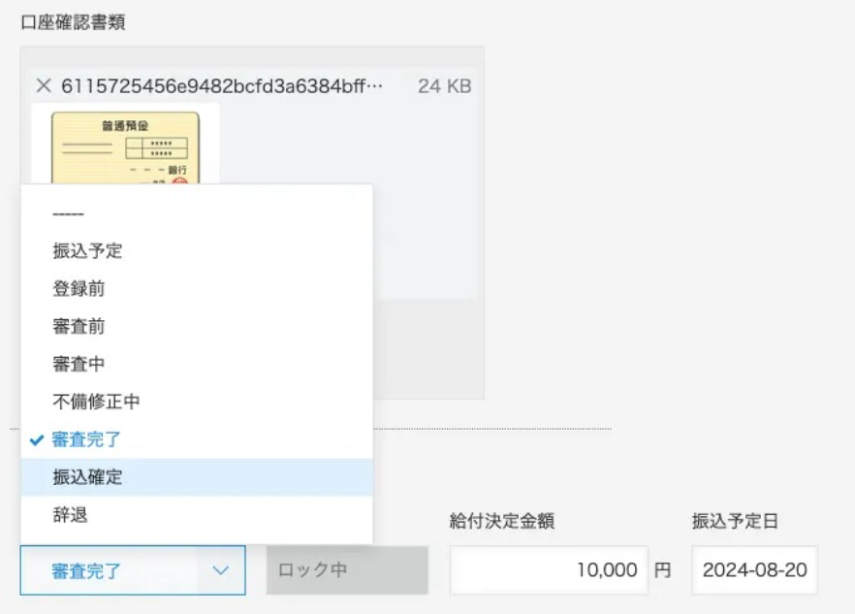Select the checked 審査完了 option in the list
The image size is (855, 614).
[x=87, y=439]
